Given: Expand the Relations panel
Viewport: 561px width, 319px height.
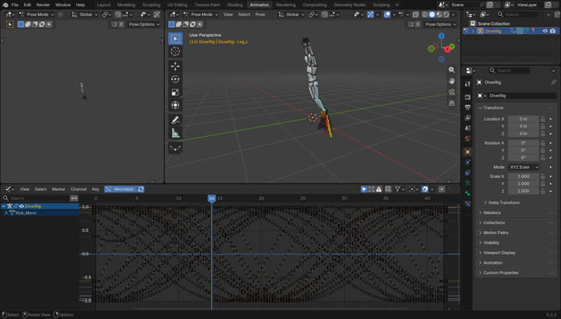Looking at the screenshot, I should click(x=492, y=212).
